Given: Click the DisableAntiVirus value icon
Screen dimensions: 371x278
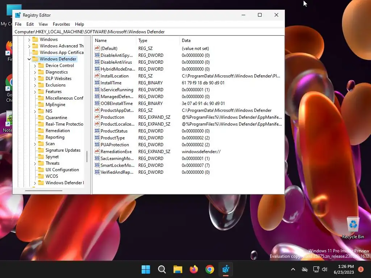Looking at the screenshot, I should [x=97, y=62].
